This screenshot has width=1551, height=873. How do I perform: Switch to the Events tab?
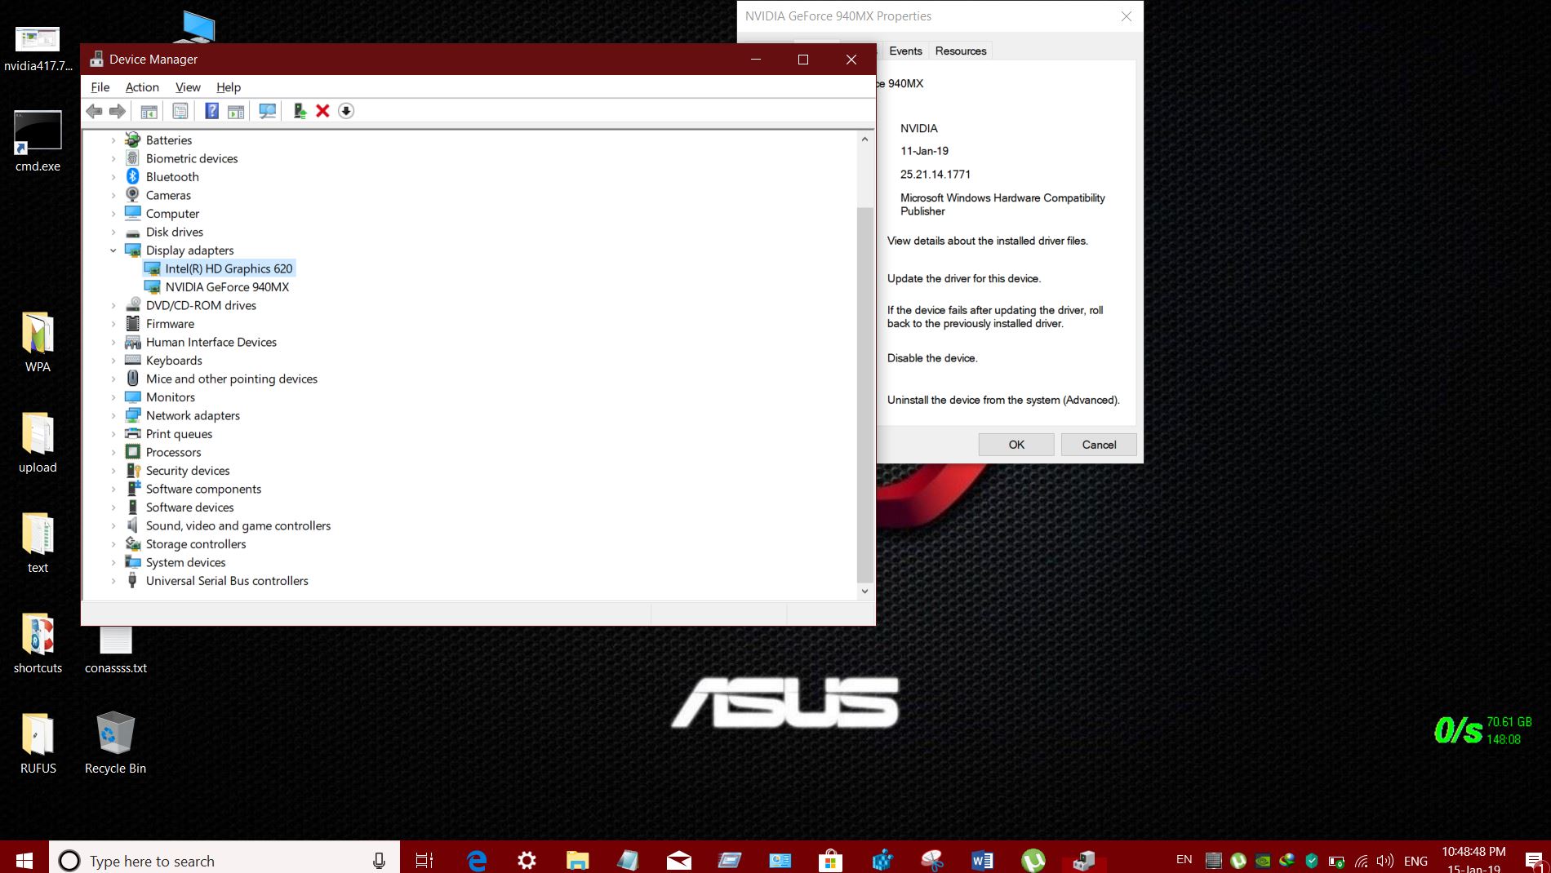tap(905, 51)
